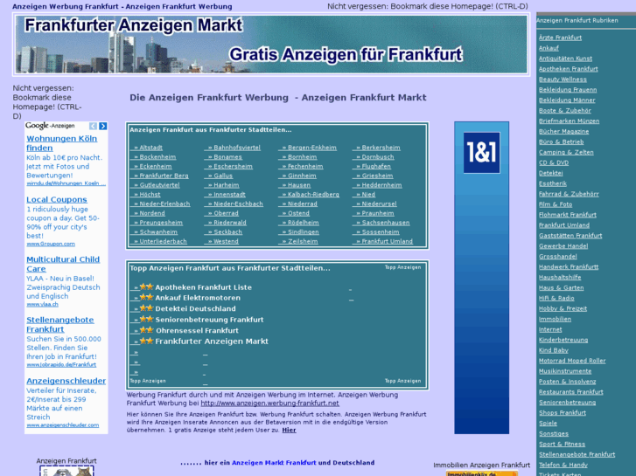Image resolution: width=636 pixels, height=476 pixels.
Task: Open the Anzeigen Markt Frankfurt footer link
Action: pyautogui.click(x=274, y=463)
